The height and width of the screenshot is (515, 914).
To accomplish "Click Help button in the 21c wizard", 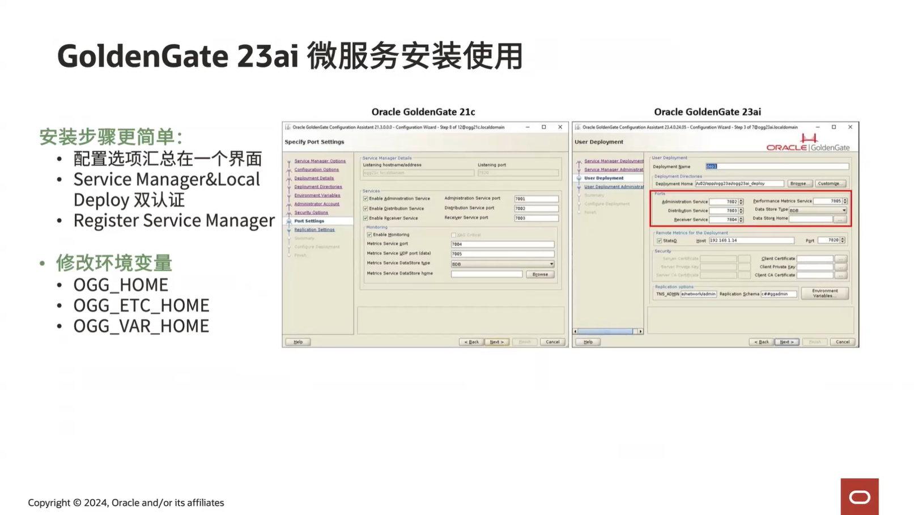I will tap(298, 342).
